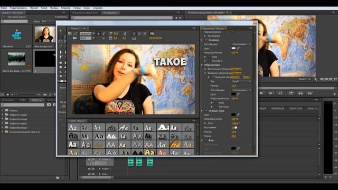Open the Титры menu

tap(77, 8)
